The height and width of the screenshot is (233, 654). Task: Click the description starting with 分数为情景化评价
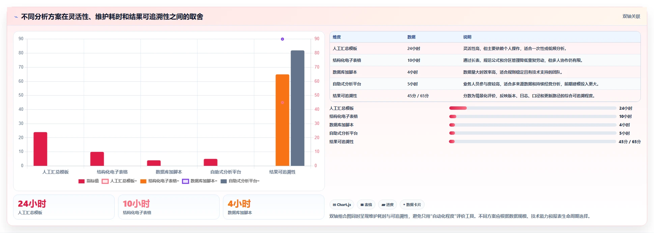pos(530,96)
